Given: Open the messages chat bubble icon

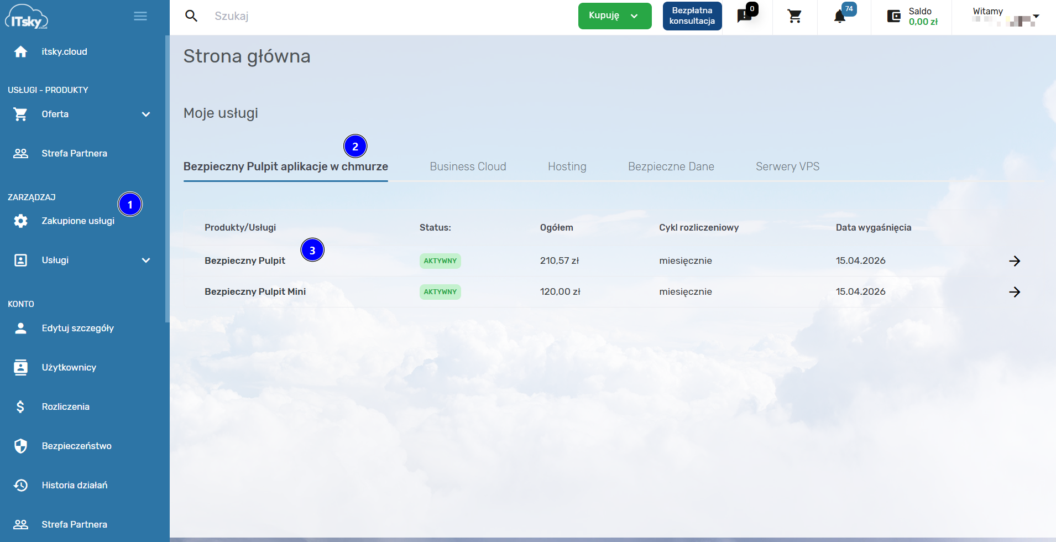Looking at the screenshot, I should (744, 16).
